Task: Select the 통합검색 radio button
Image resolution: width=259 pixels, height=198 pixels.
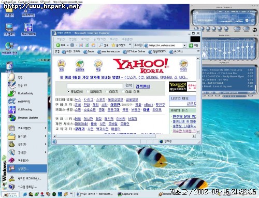Action: click(68, 91)
